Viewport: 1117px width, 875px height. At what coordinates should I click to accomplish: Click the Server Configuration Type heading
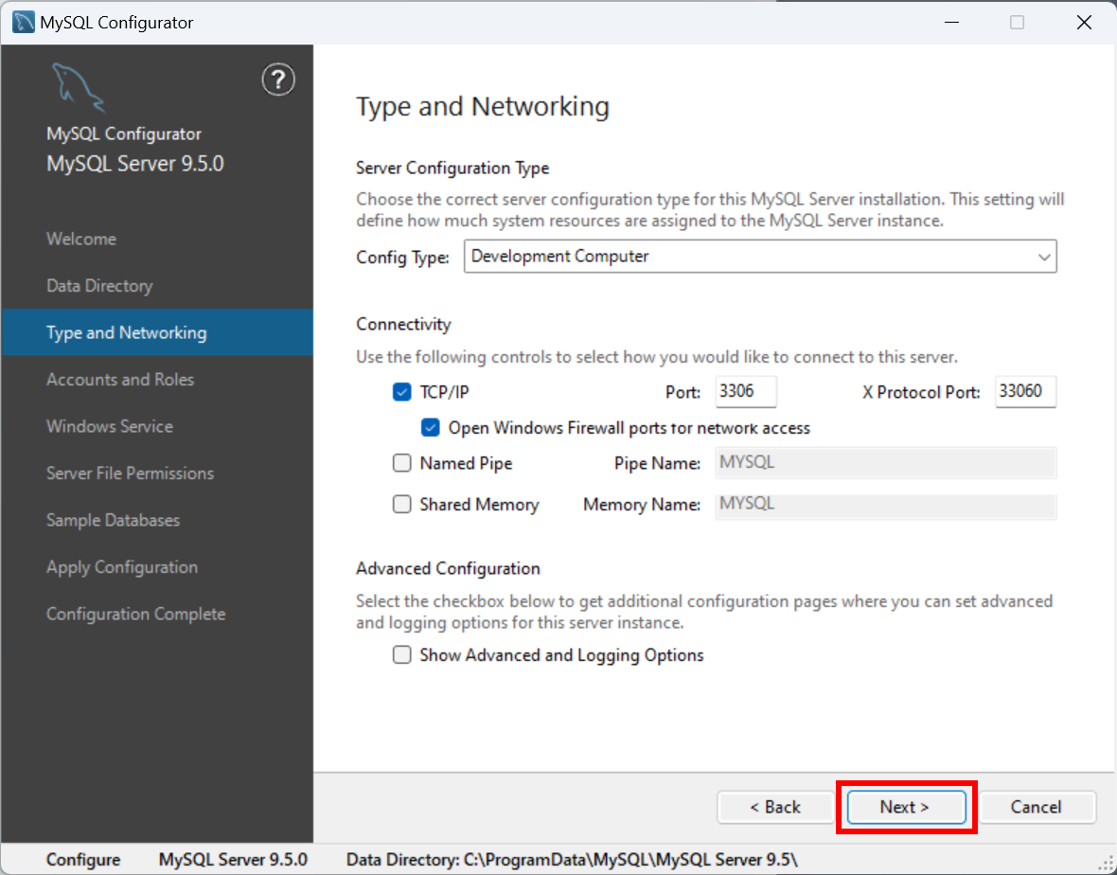452,169
